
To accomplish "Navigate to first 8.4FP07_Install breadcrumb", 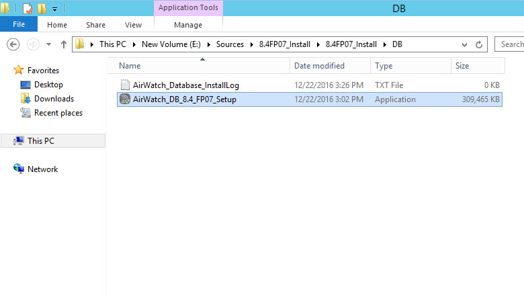I will click(x=285, y=44).
